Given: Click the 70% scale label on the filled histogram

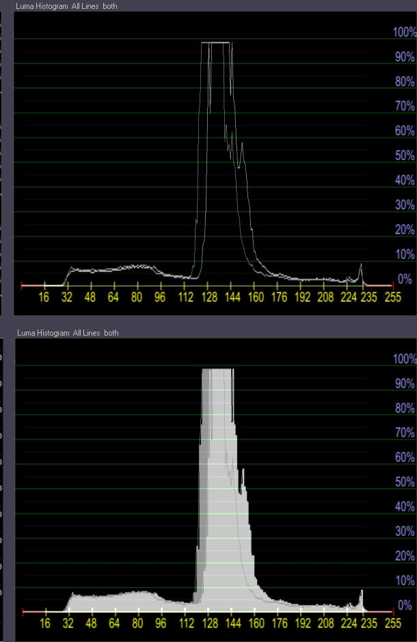Looking at the screenshot, I should [405, 432].
